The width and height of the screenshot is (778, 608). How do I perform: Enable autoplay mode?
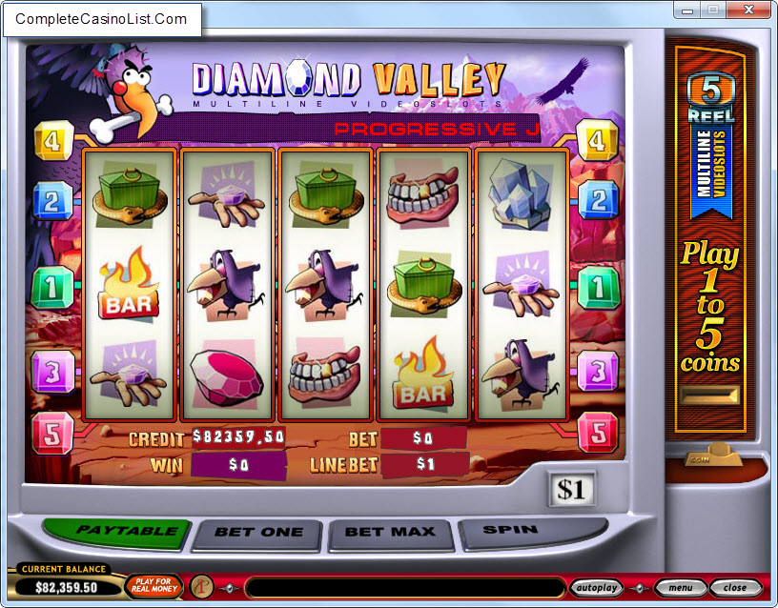coord(597,588)
